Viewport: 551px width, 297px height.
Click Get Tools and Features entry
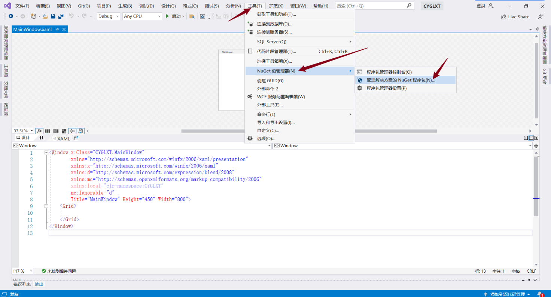[x=299, y=14]
